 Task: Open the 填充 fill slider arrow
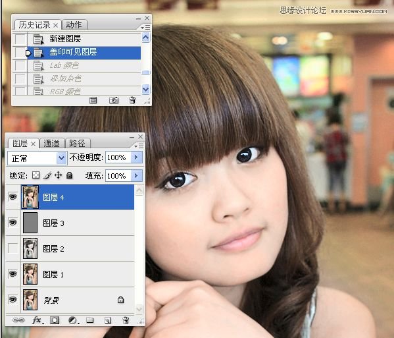(136, 175)
